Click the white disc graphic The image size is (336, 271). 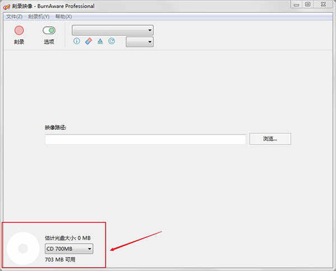23,248
